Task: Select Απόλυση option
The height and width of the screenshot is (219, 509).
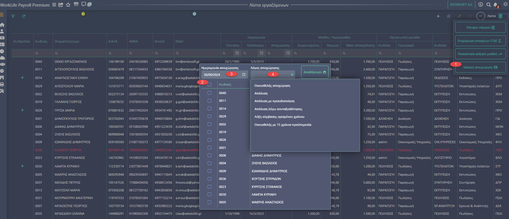Action: point(261,94)
